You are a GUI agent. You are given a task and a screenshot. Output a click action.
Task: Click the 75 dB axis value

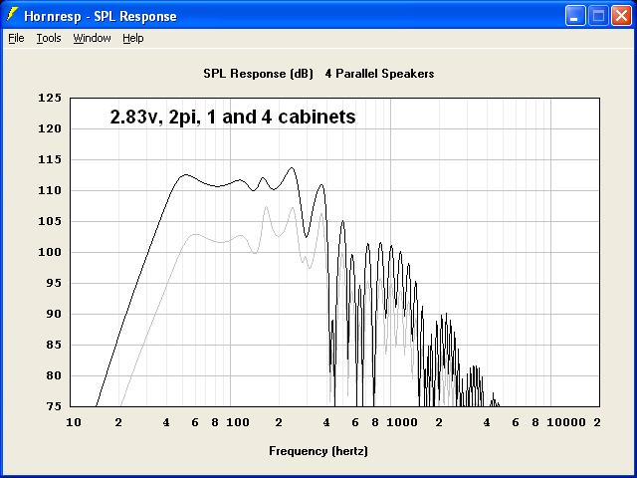point(52,406)
